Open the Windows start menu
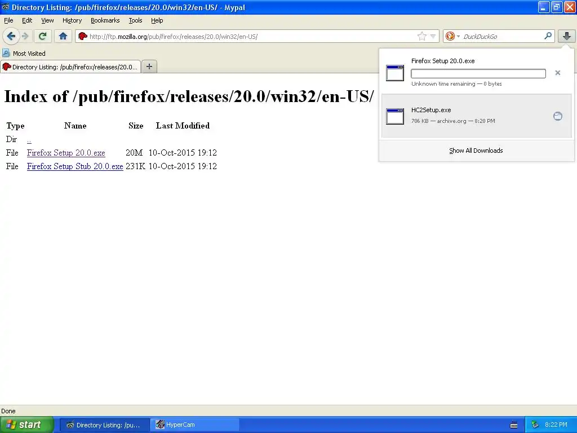577x433 pixels. tap(27, 425)
